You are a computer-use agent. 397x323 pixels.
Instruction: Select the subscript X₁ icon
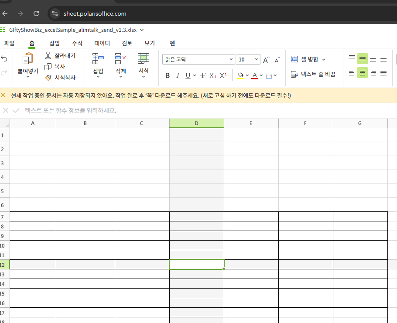click(x=212, y=75)
